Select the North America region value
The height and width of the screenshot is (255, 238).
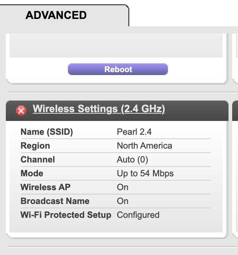[144, 146]
